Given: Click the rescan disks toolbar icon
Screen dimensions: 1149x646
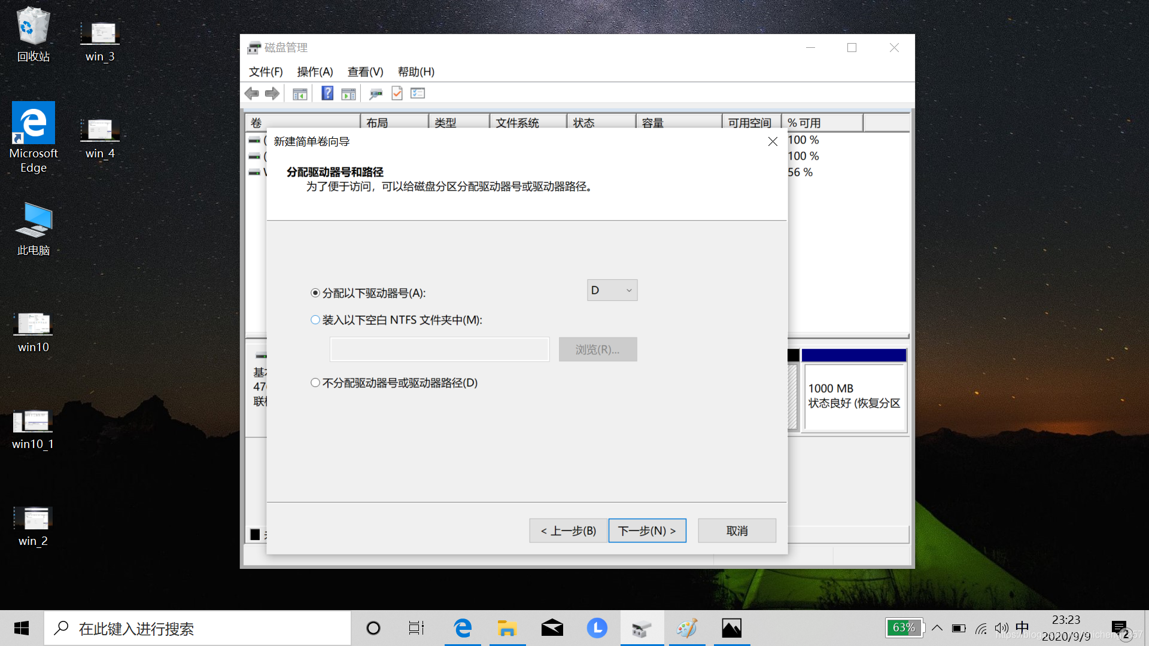Looking at the screenshot, I should point(376,94).
